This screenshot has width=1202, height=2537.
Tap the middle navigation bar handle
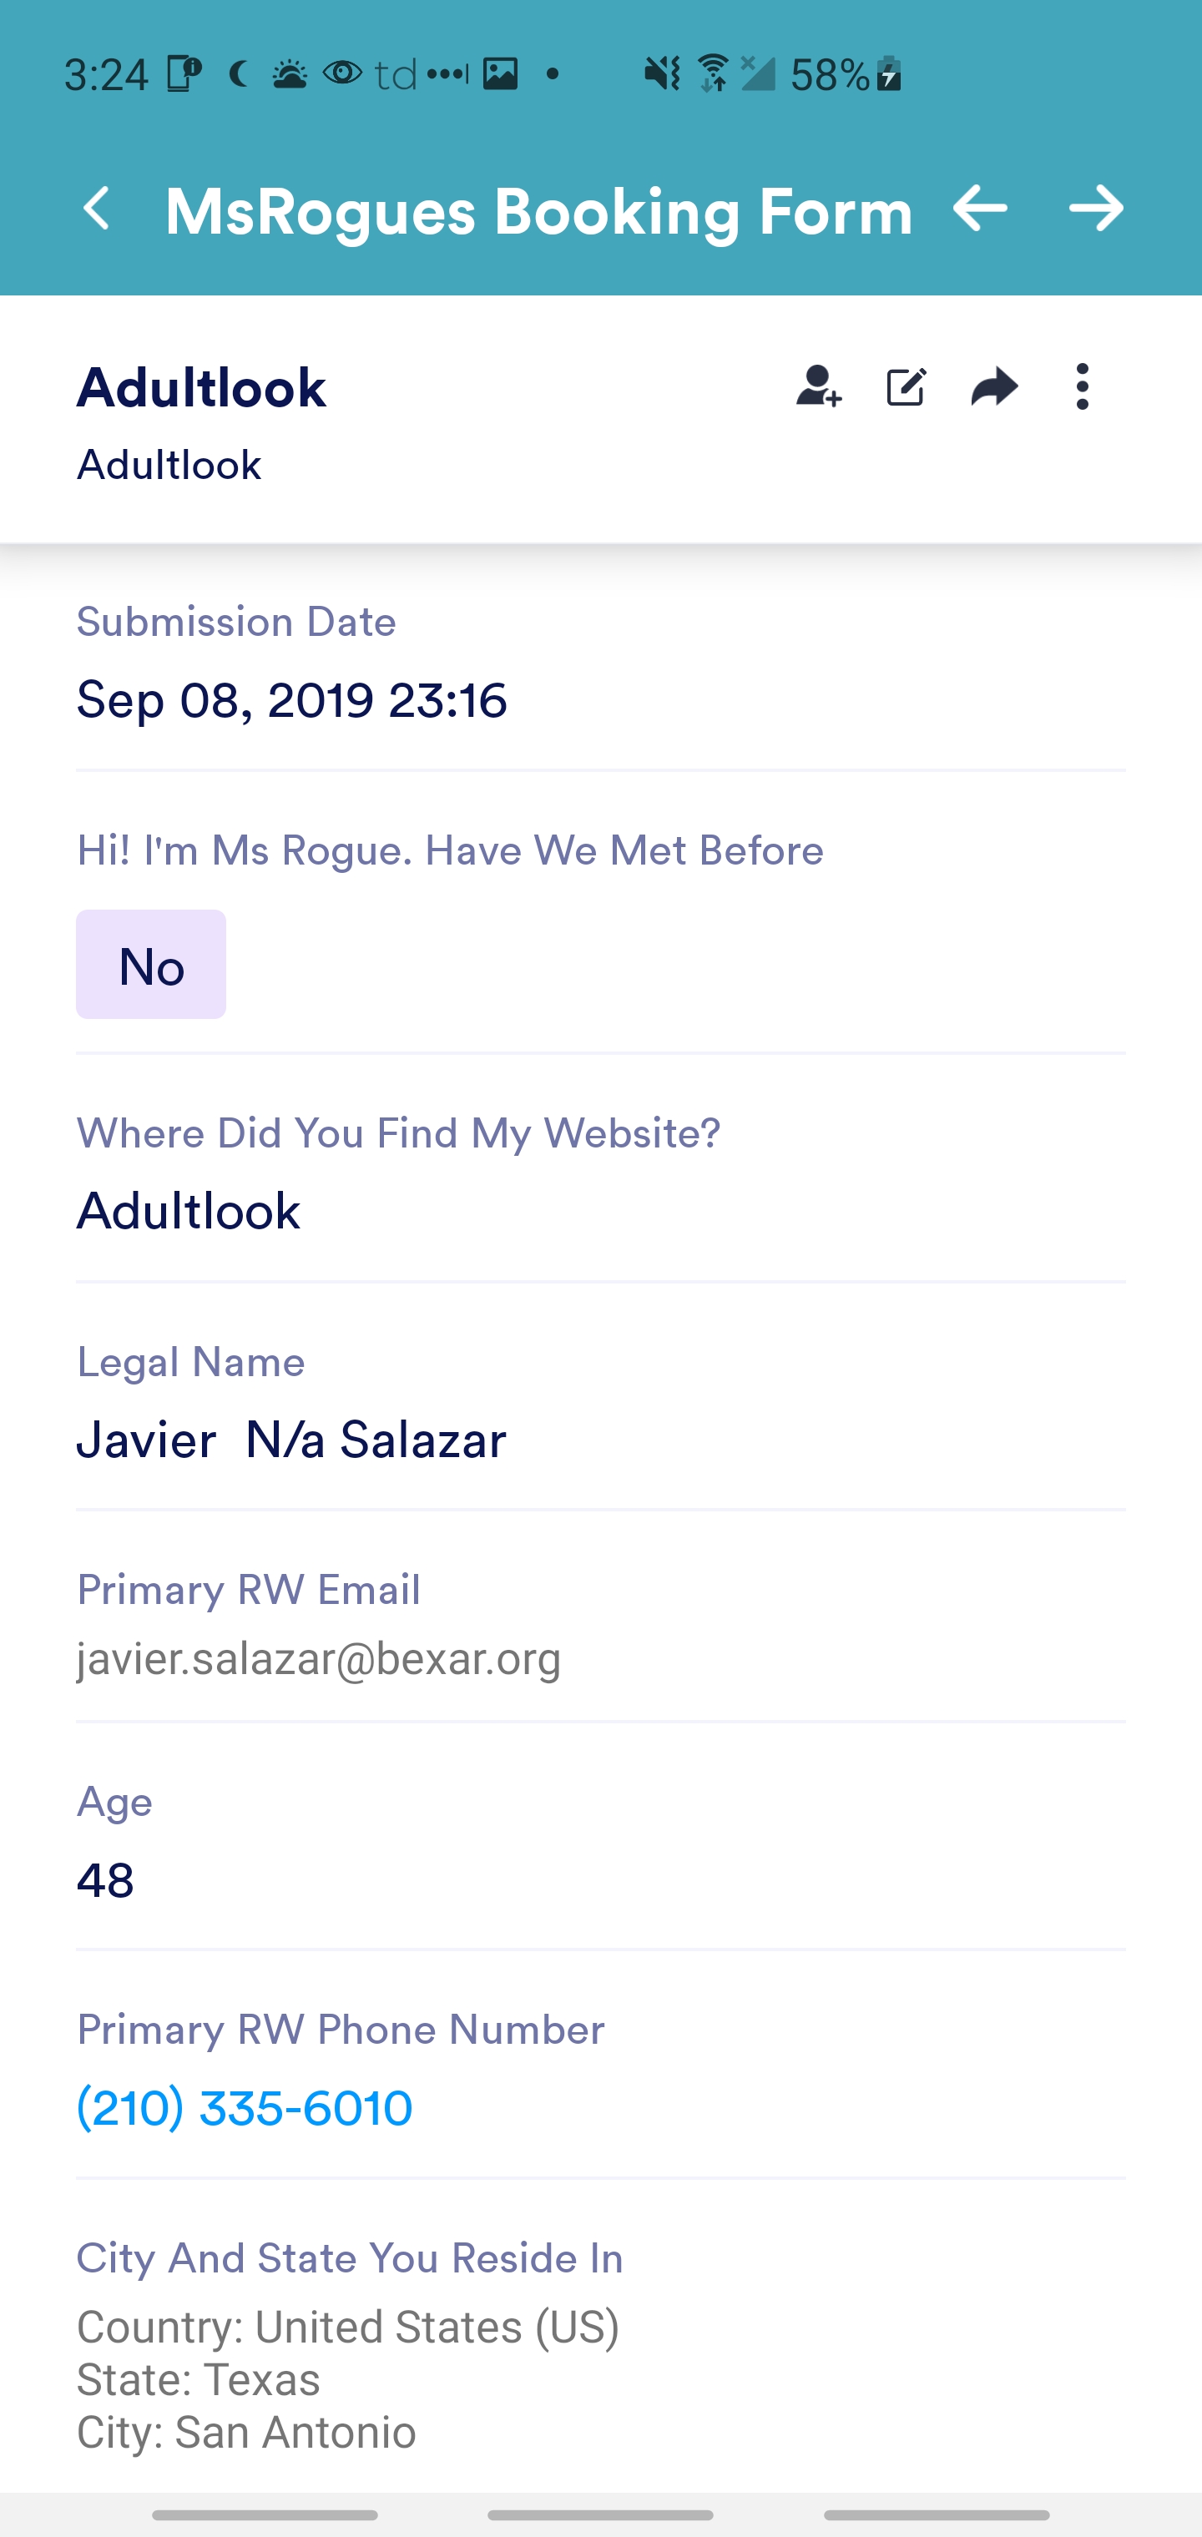pos(600,2515)
